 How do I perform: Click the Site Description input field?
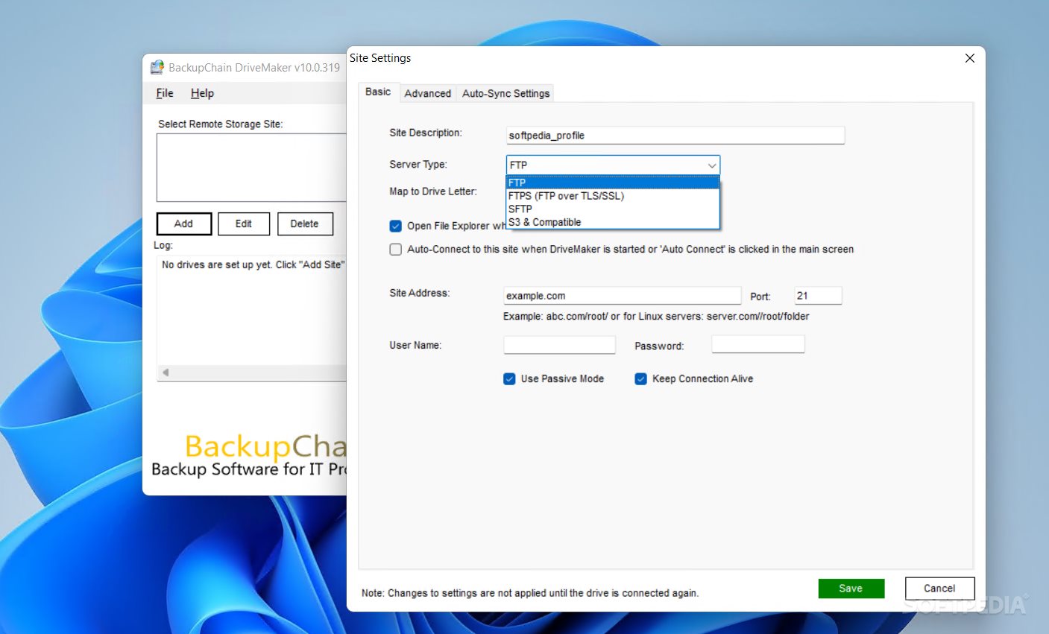click(x=675, y=135)
